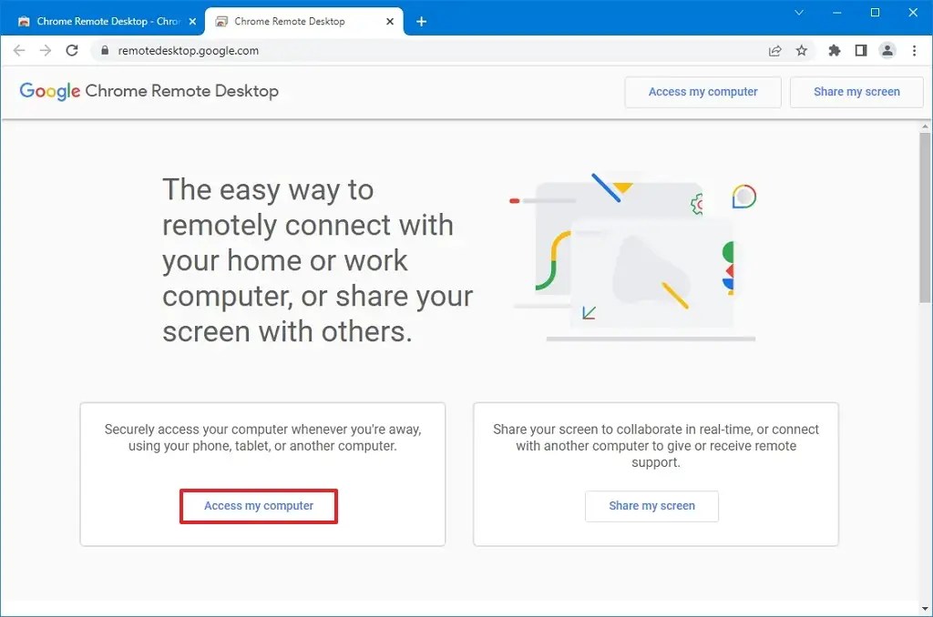Click inside the address bar
The width and height of the screenshot is (933, 617).
coord(364,51)
